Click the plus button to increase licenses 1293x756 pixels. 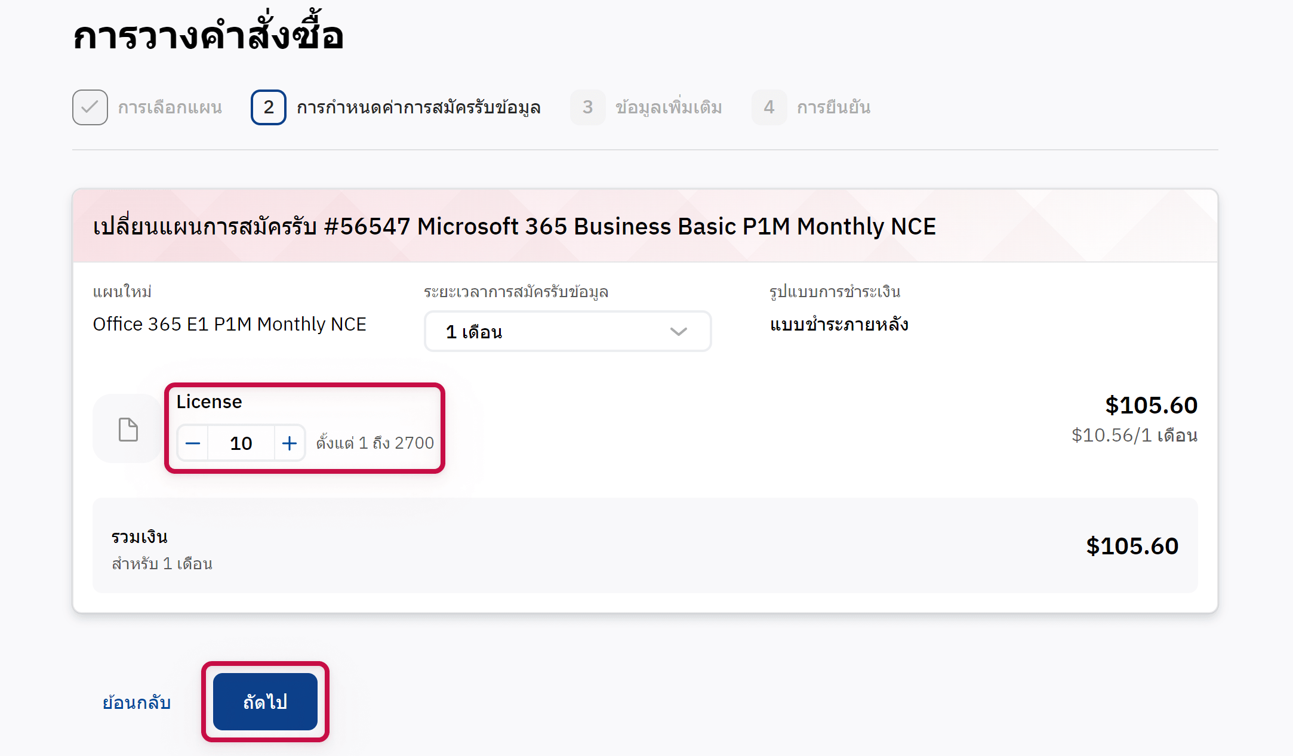click(290, 443)
